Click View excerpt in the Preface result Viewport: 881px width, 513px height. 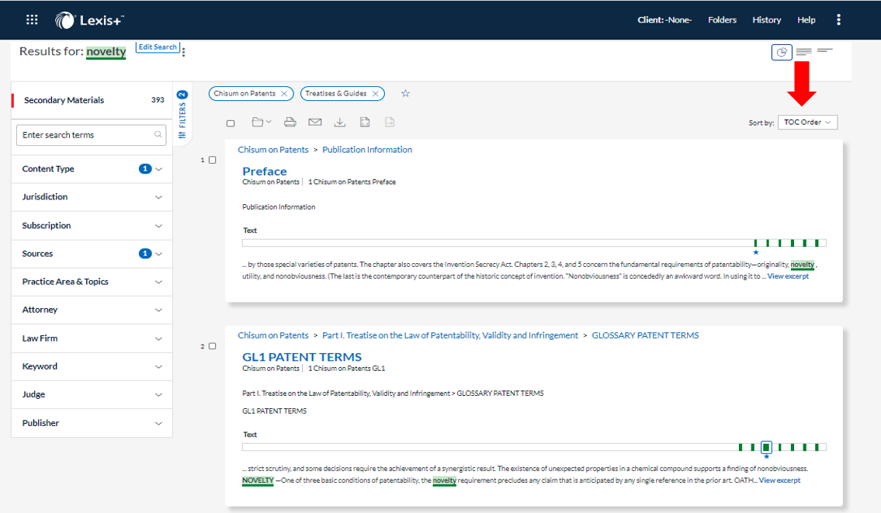click(789, 276)
